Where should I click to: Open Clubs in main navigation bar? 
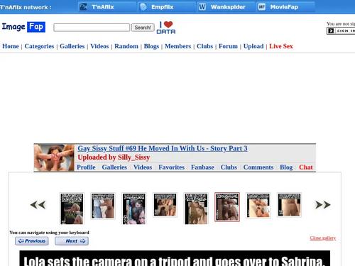coord(204,46)
